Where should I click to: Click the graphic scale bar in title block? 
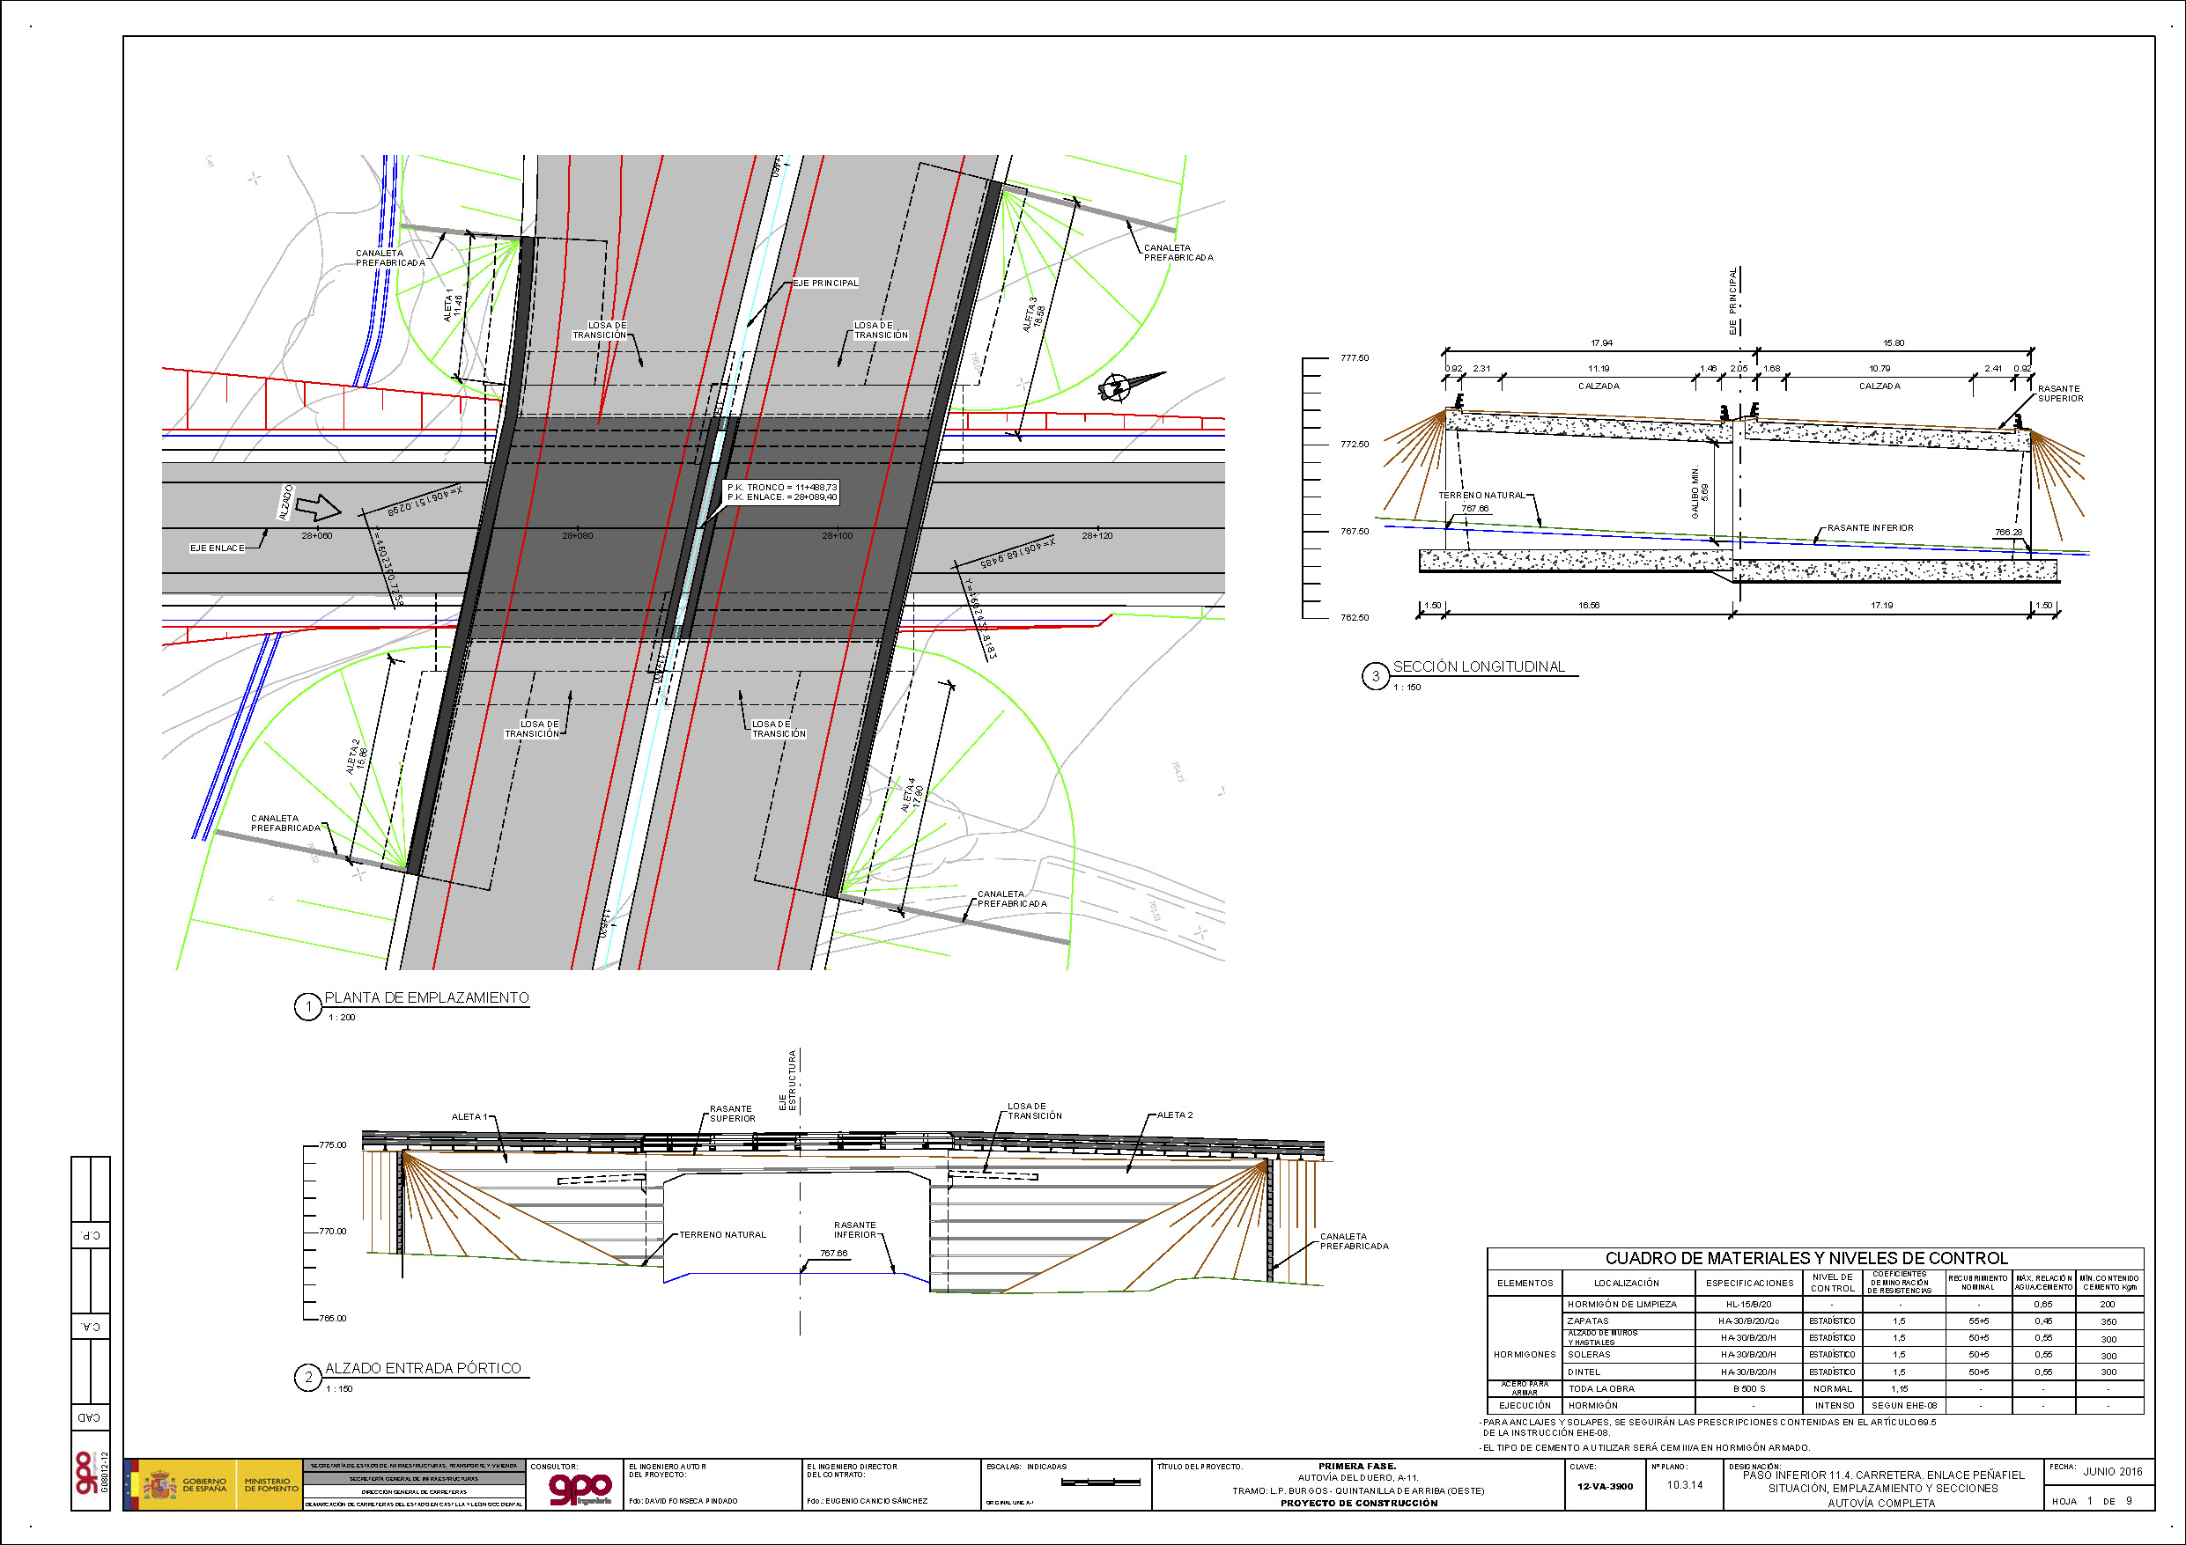pos(1101,1482)
